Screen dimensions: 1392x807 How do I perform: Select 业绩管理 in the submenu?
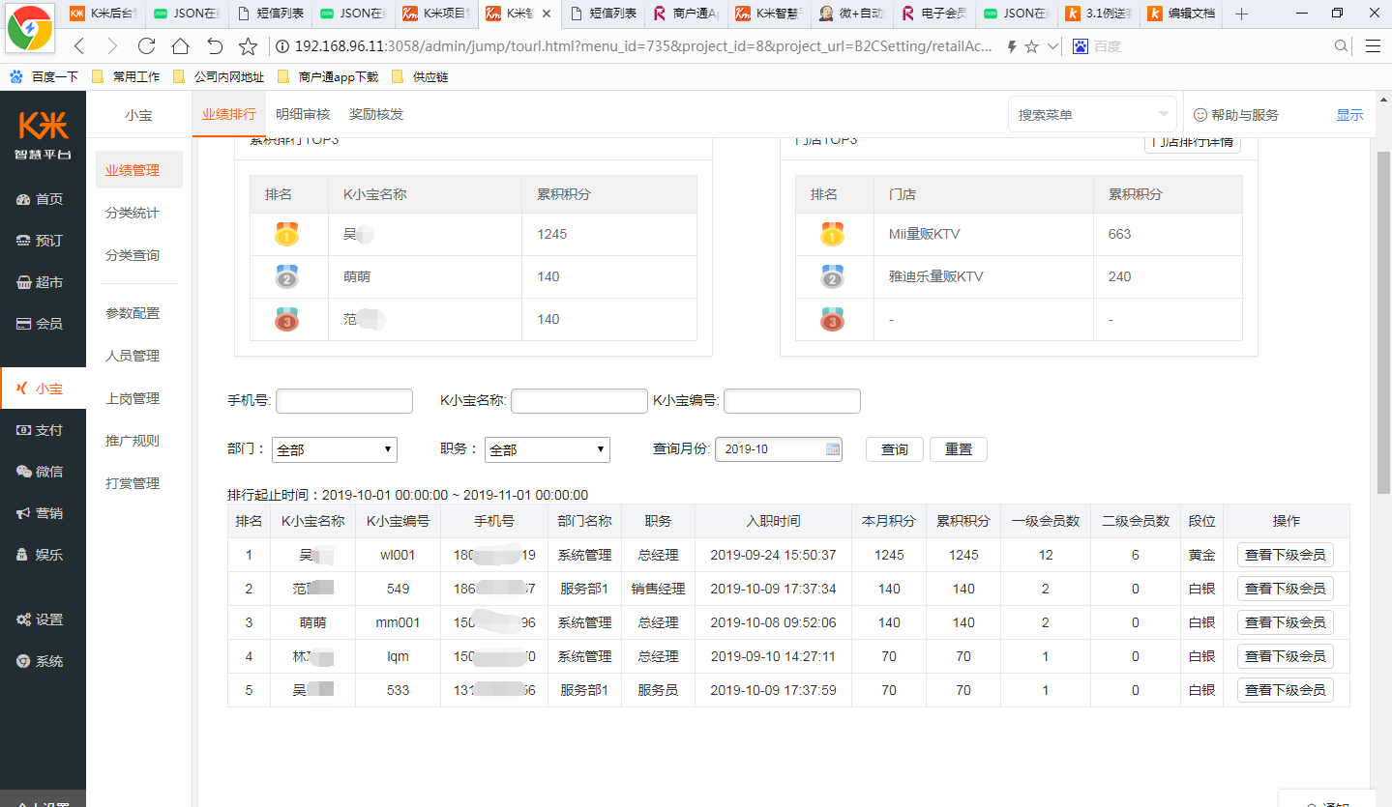coord(139,170)
